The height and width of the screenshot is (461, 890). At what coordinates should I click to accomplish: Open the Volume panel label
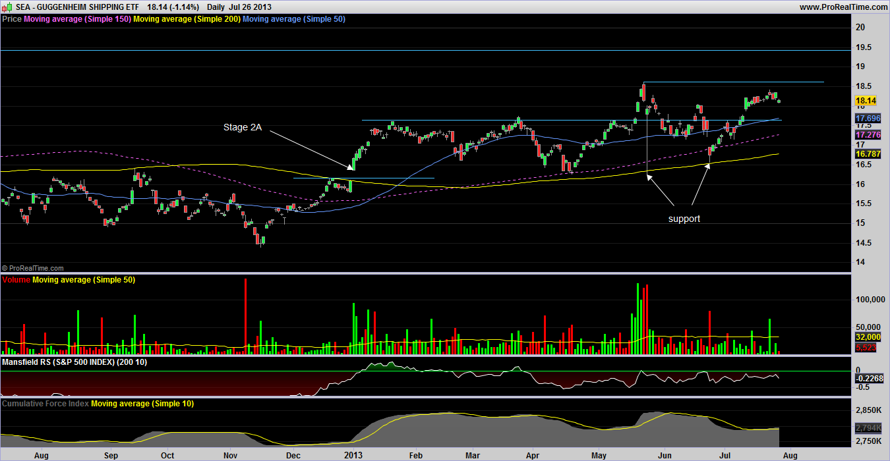pos(16,281)
